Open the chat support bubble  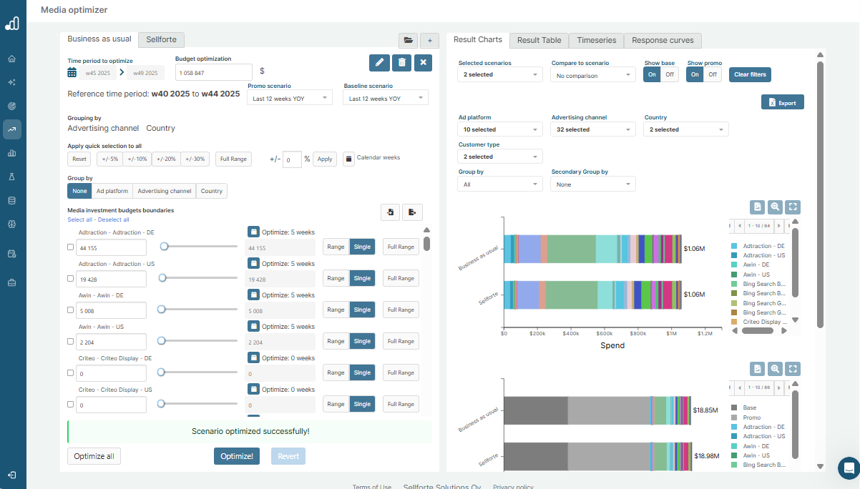click(849, 468)
